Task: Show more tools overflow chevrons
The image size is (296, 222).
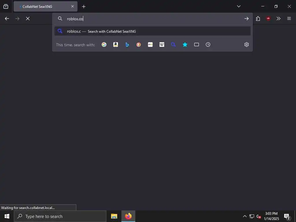Action: coord(278,18)
